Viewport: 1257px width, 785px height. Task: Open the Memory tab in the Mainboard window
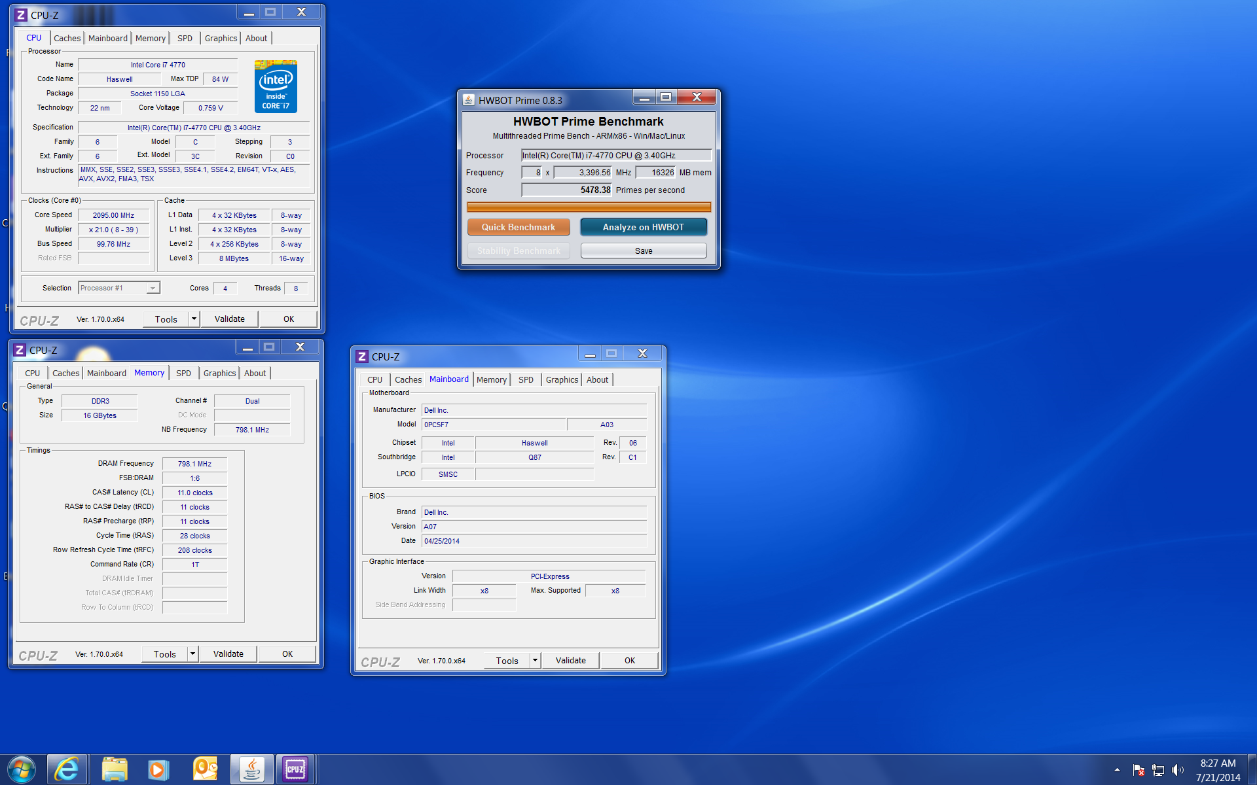point(491,379)
